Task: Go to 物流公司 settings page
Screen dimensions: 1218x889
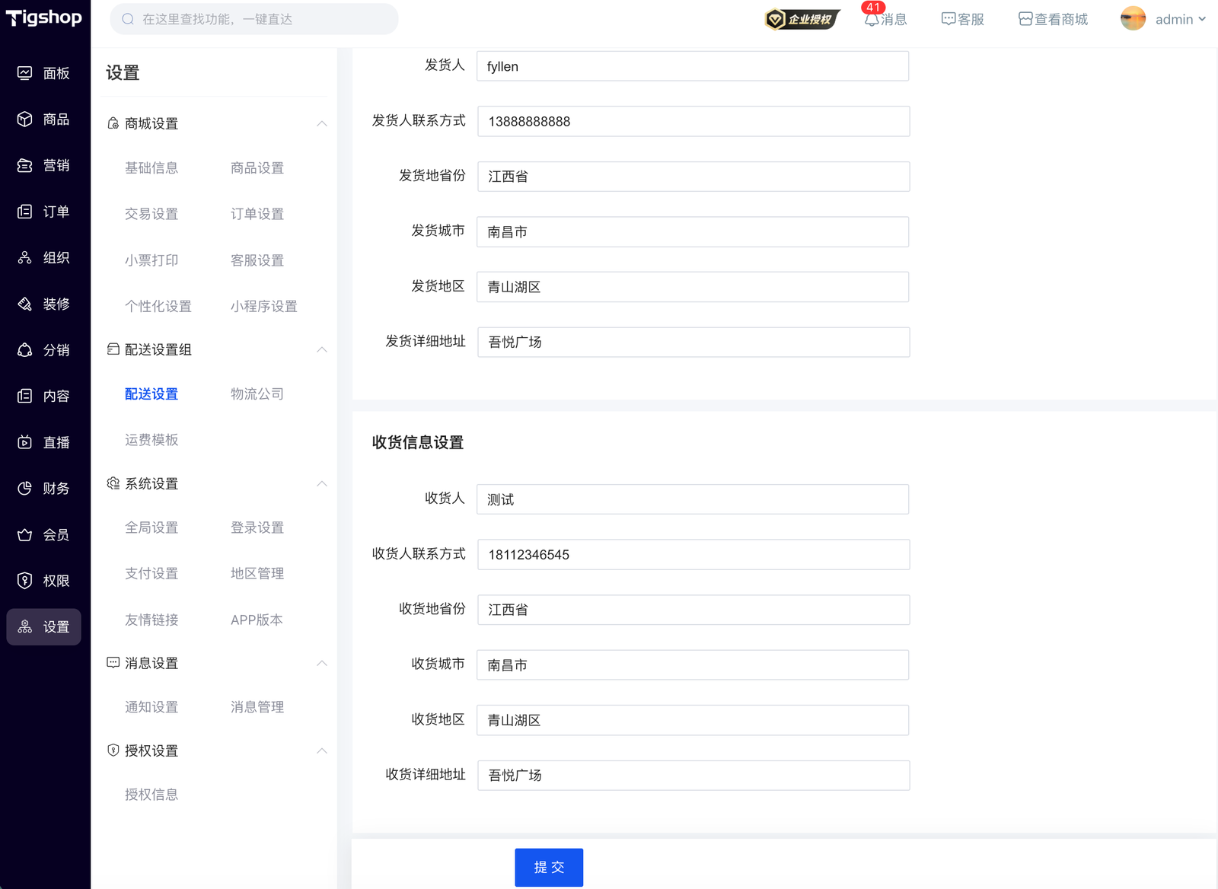Action: coord(257,394)
